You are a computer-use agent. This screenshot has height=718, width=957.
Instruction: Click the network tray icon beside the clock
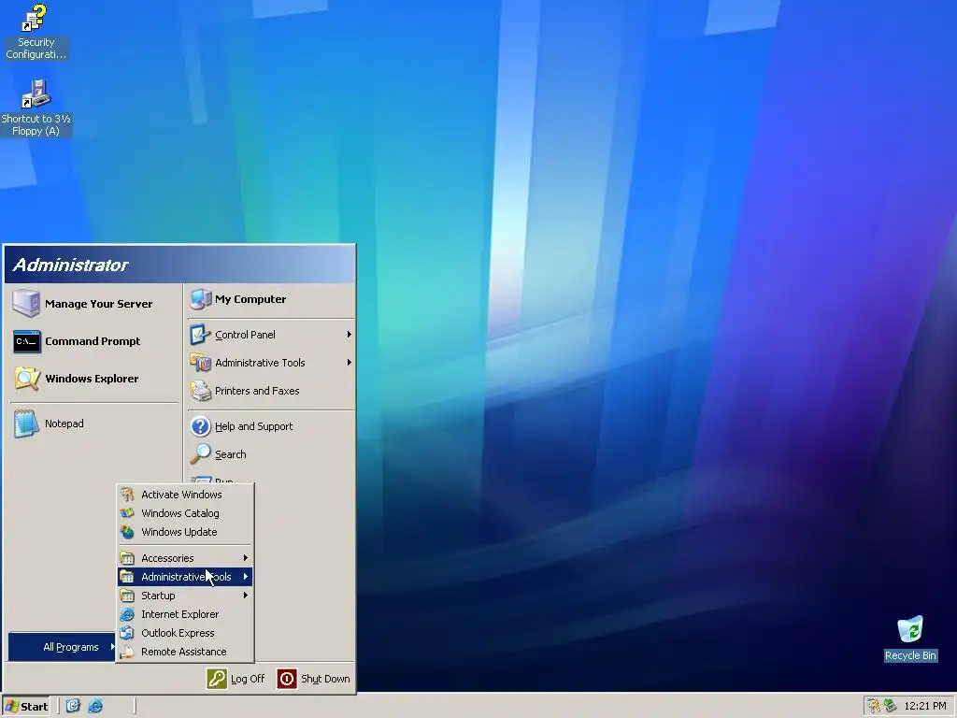891,707
